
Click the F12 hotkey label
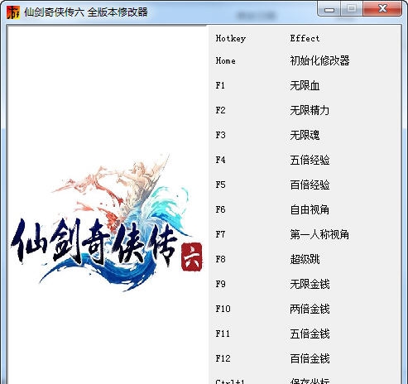[223, 358]
